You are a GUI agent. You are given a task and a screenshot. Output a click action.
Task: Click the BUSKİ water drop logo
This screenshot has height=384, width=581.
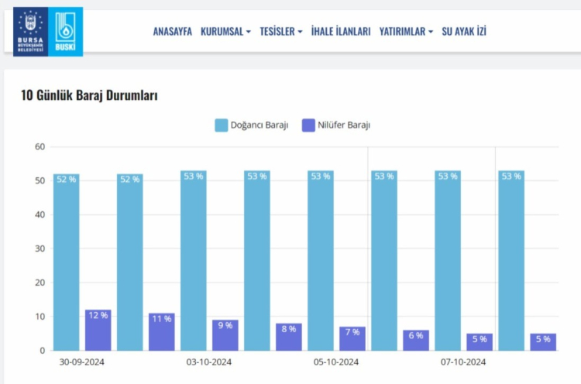pyautogui.click(x=67, y=32)
